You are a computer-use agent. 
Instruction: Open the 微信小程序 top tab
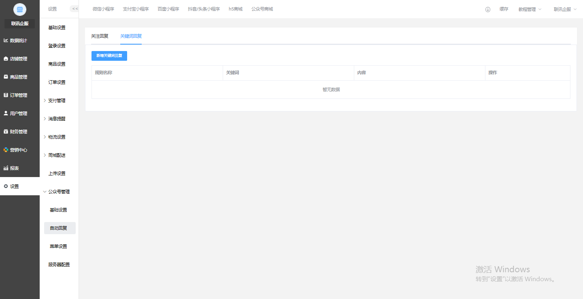(103, 9)
